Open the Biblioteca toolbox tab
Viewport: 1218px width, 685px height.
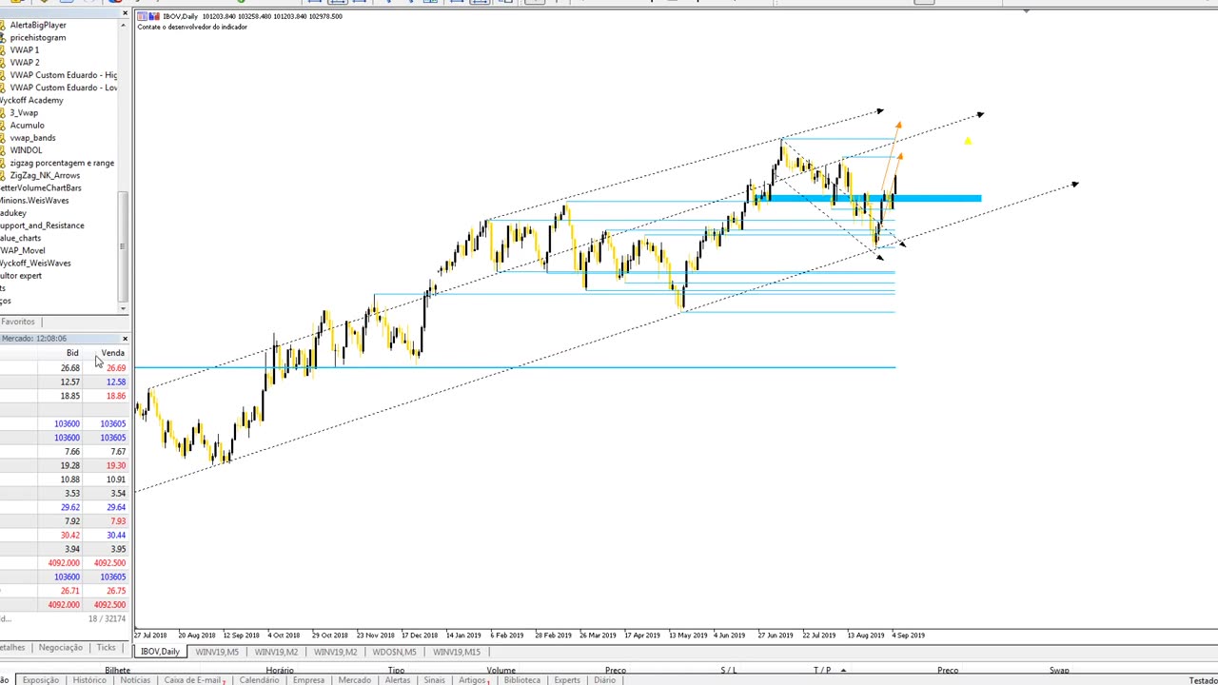coord(521,680)
